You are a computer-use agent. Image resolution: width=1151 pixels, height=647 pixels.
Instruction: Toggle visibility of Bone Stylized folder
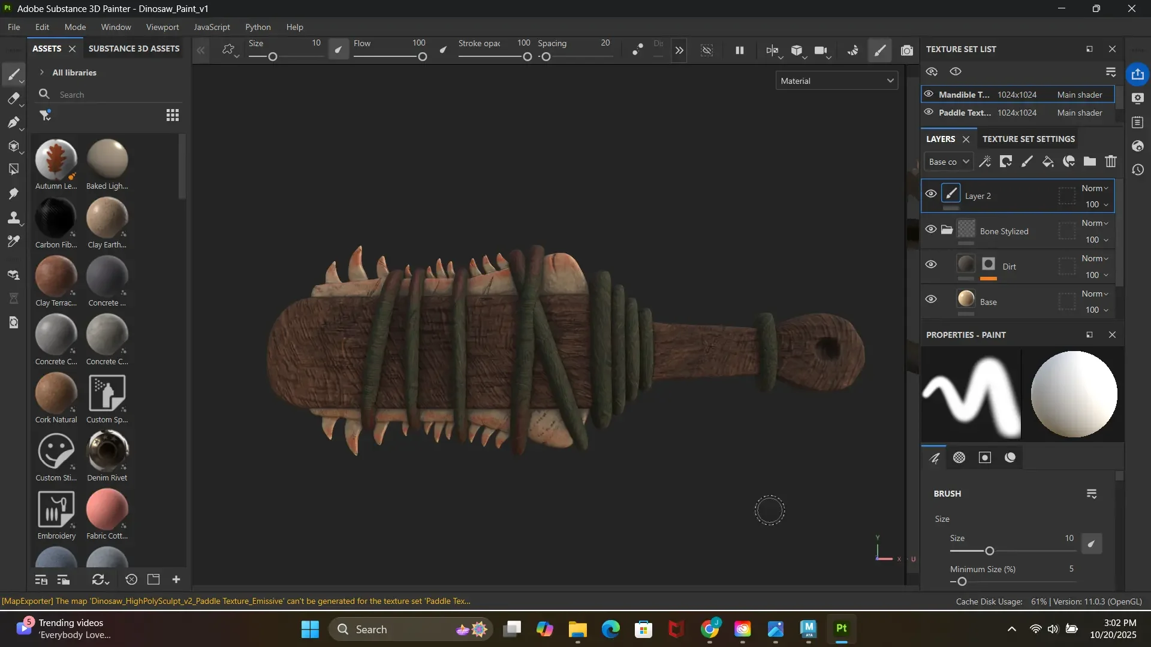click(x=930, y=229)
